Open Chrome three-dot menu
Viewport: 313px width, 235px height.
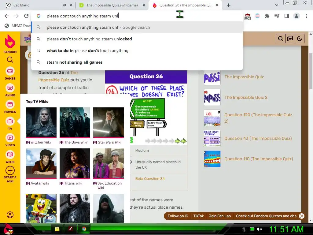coord(306,16)
